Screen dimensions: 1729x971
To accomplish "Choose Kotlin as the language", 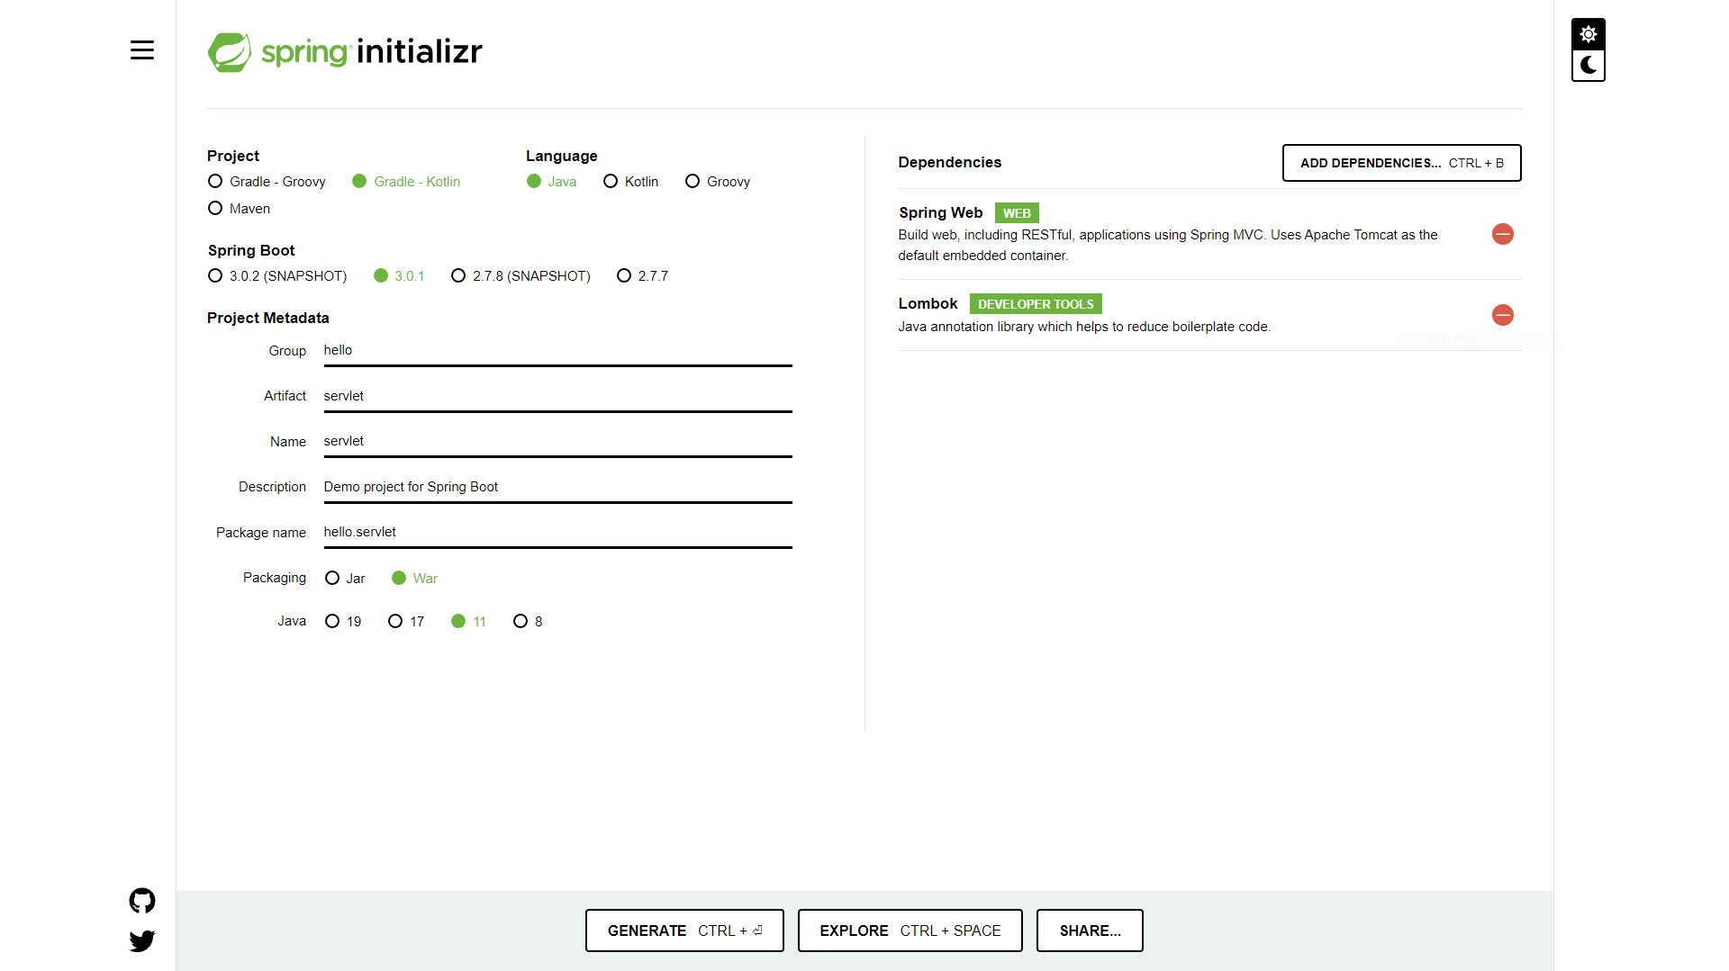I will tap(631, 182).
